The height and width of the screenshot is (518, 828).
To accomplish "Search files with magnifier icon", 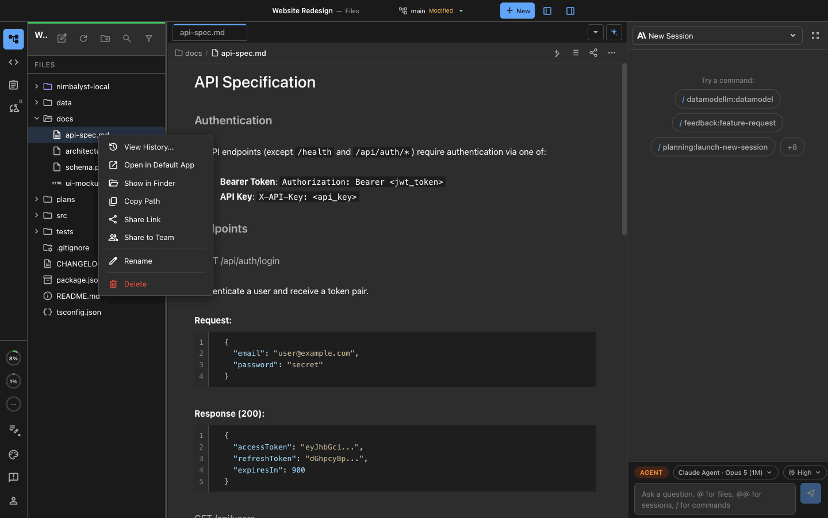I will 127,39.
